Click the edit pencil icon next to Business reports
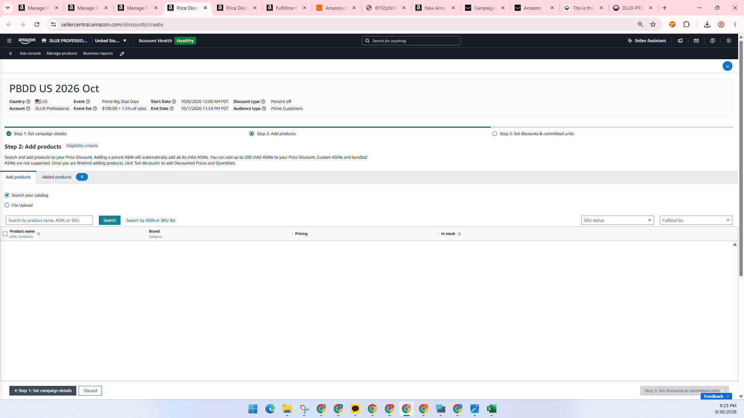Viewport: 744px width, 418px height. [122, 53]
